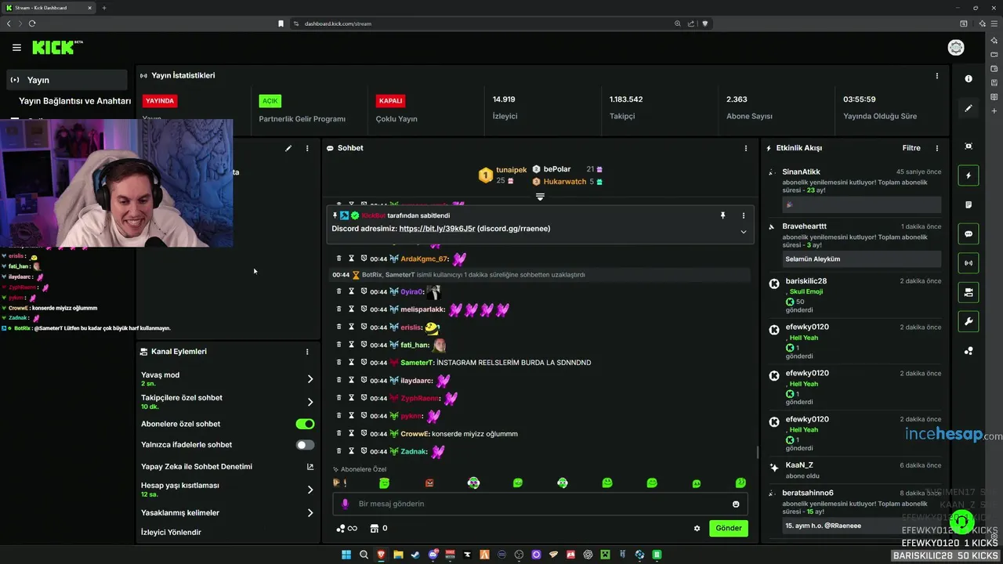The height and width of the screenshot is (564, 1003).
Task: Select Yayın in the left sidebar
Action: (67, 80)
